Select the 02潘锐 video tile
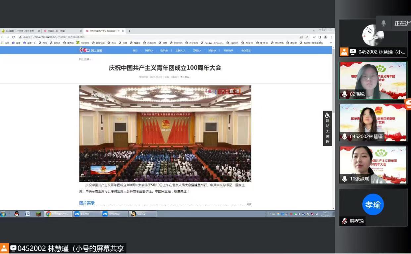This screenshot has height=254, width=411. (373, 80)
